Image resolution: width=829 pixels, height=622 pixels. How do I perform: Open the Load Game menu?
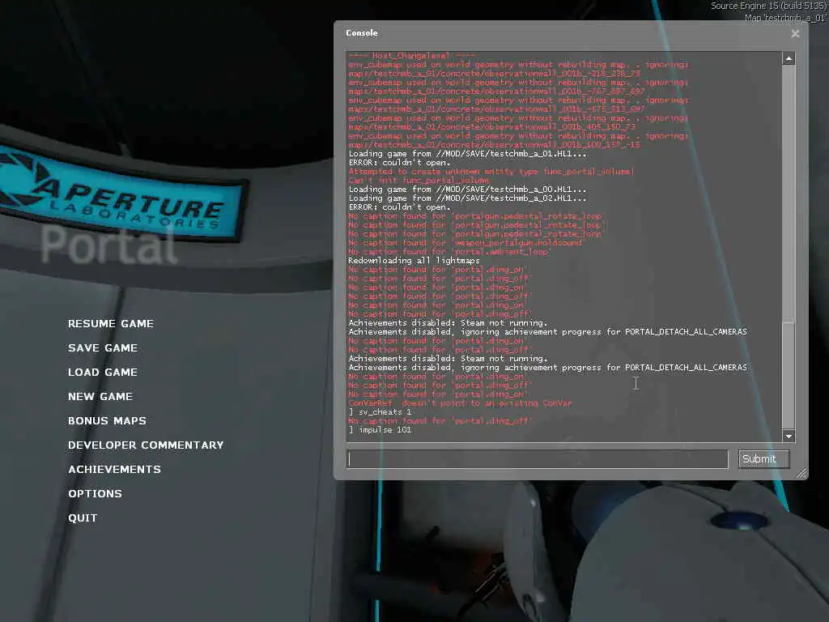point(103,373)
